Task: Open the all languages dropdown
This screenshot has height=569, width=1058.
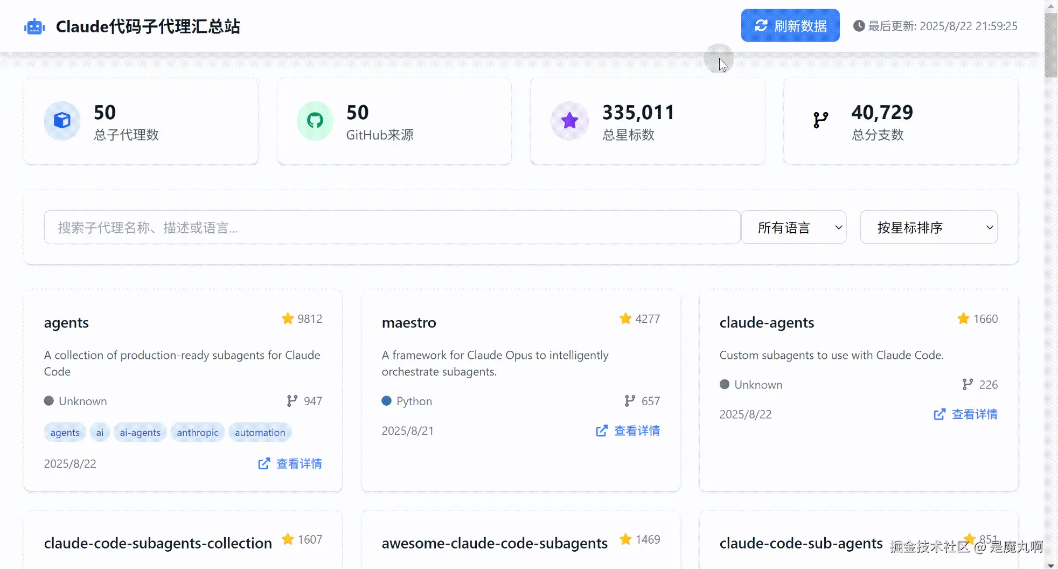Action: point(793,227)
